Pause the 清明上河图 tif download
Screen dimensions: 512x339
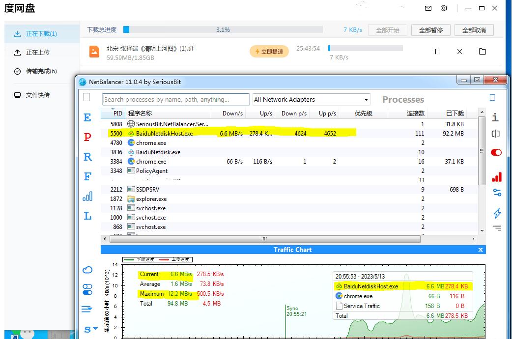[x=437, y=52]
